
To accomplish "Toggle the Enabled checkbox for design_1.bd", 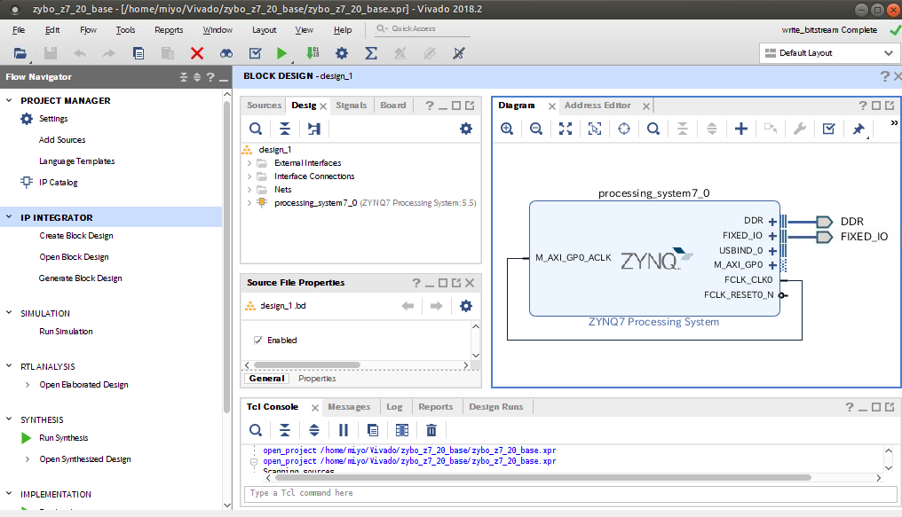I will coord(258,340).
